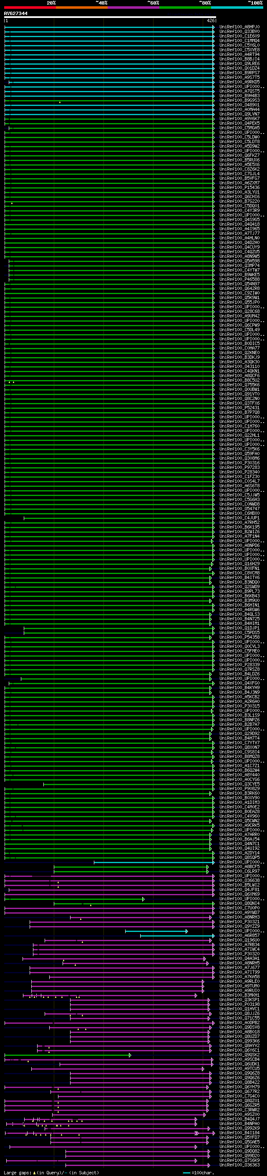Select label UniRef100_A7RH52
The image size is (267, 1176).
point(239,523)
